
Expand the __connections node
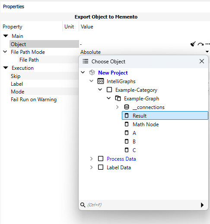(118, 107)
